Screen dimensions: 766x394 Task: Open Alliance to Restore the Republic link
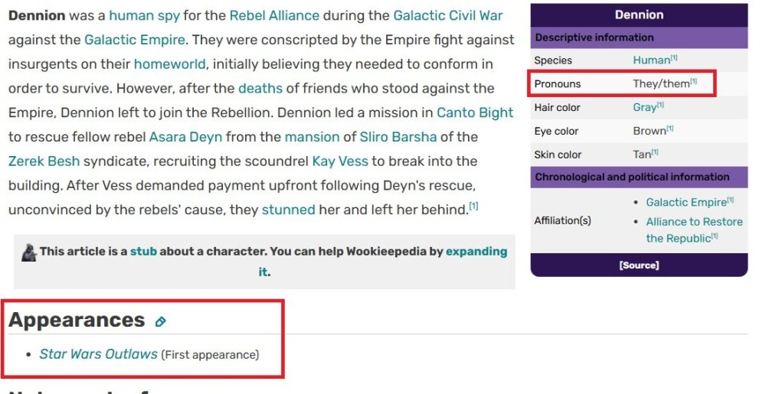pos(694,222)
